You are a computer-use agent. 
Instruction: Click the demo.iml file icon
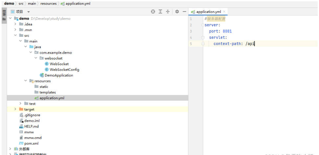[21, 121]
